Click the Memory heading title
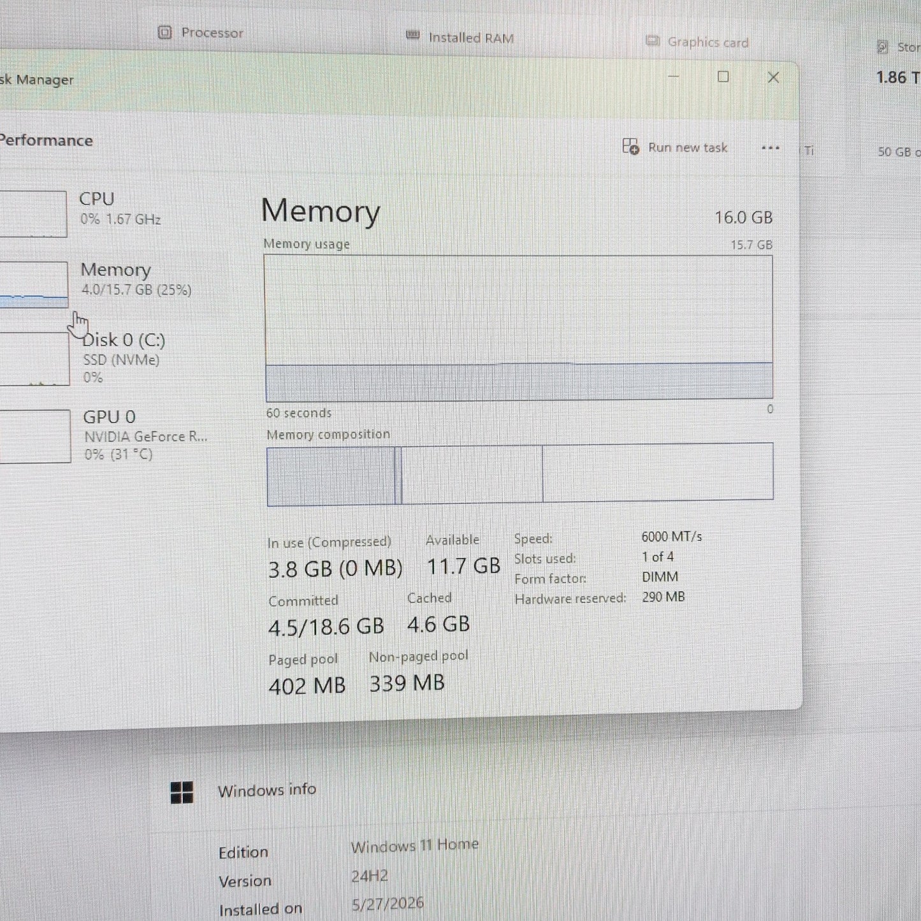This screenshot has height=921, width=921. point(321,211)
